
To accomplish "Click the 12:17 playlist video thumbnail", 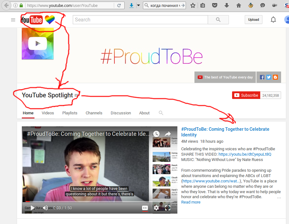I will 162,142.
